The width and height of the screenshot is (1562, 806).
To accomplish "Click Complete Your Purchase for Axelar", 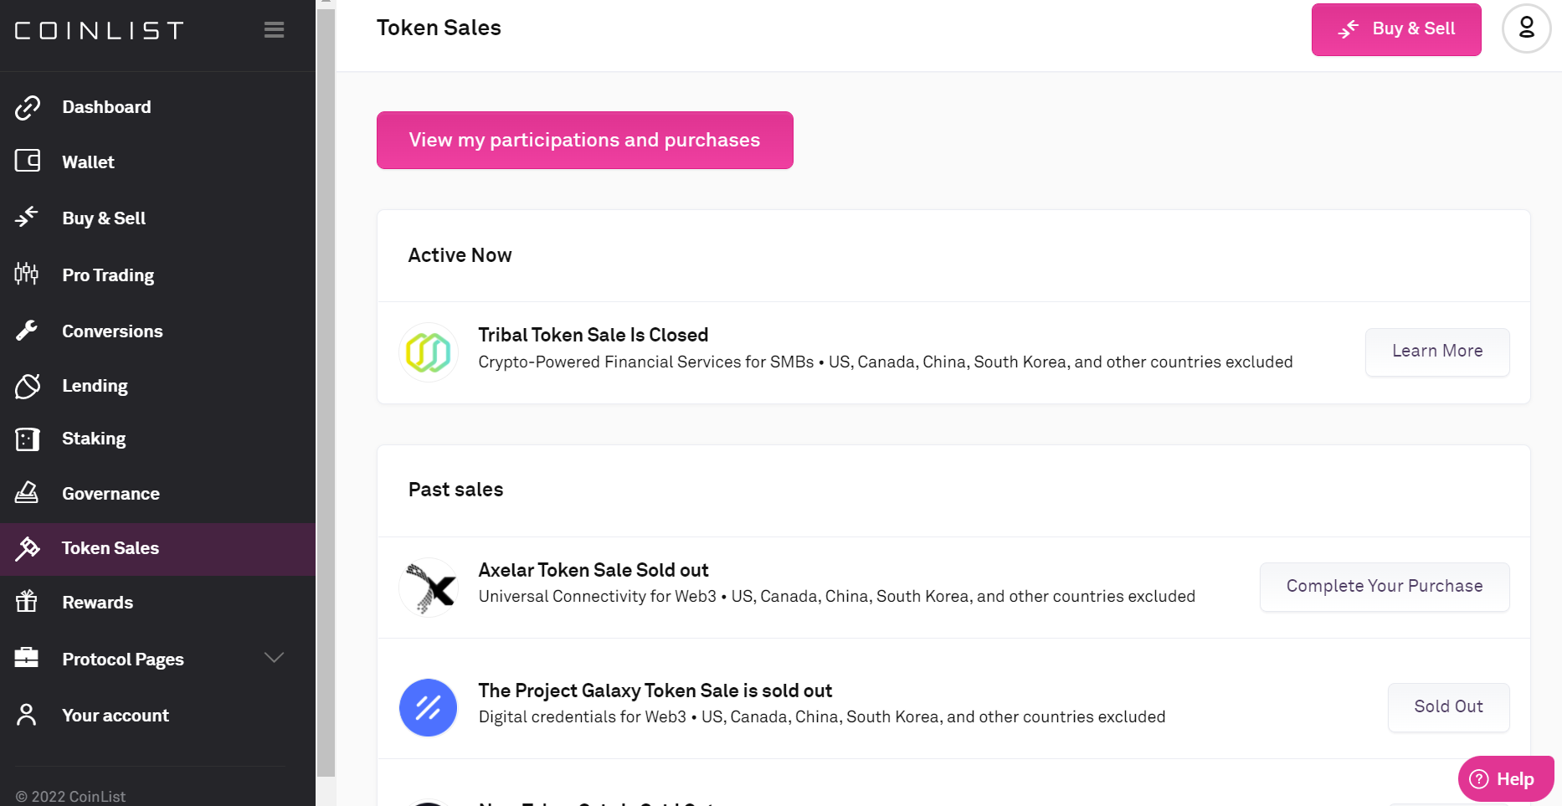I will point(1384,587).
